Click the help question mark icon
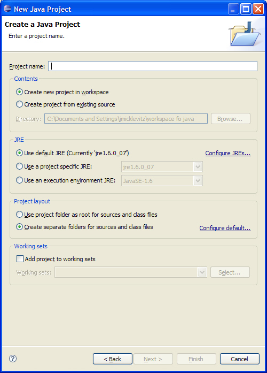This screenshot has height=373, width=267. click(x=13, y=359)
